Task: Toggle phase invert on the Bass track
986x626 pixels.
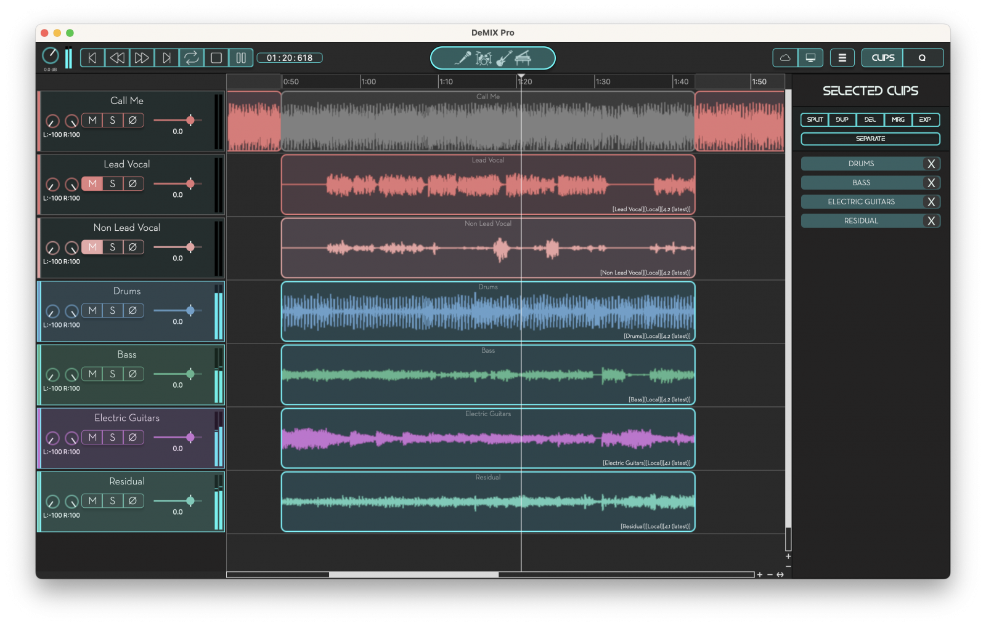Action: point(132,374)
